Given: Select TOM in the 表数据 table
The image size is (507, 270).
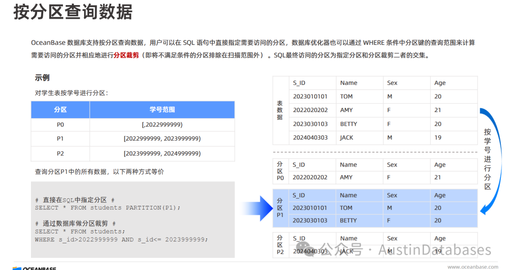Looking at the screenshot, I should point(346,97).
